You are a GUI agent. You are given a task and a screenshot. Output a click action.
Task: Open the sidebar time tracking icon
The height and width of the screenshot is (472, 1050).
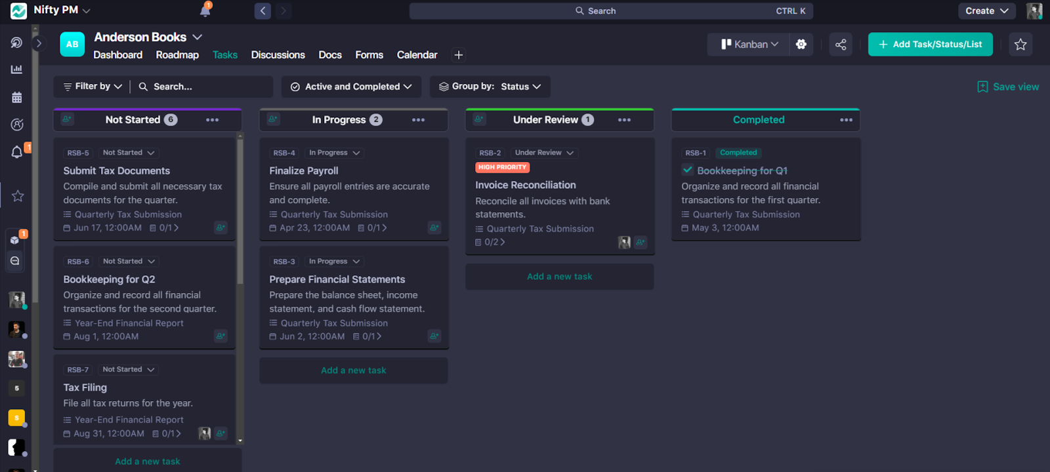click(x=16, y=125)
